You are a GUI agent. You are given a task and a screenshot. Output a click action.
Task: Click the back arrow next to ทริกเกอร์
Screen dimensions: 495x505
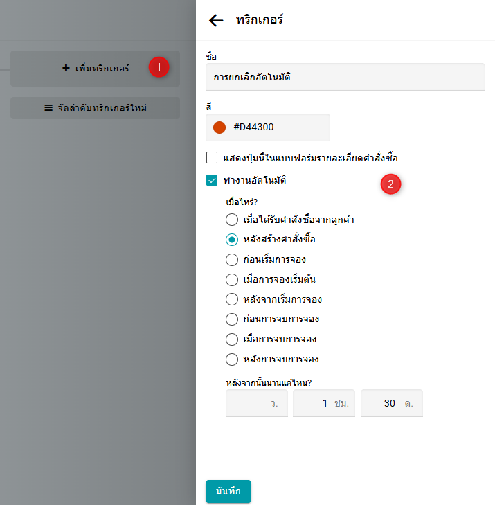(216, 20)
